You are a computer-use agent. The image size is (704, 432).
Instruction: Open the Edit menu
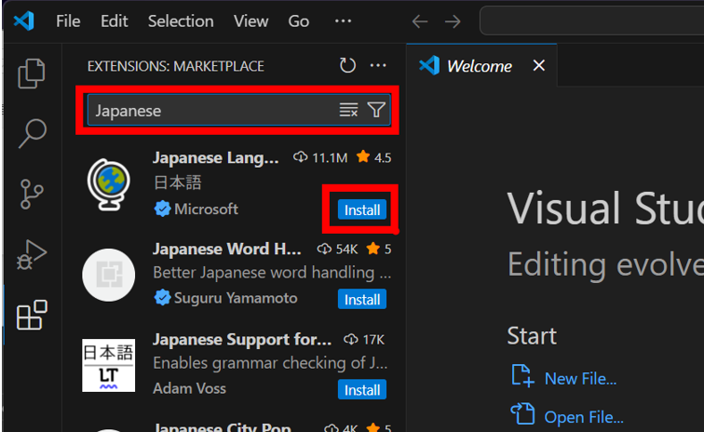pyautogui.click(x=114, y=21)
